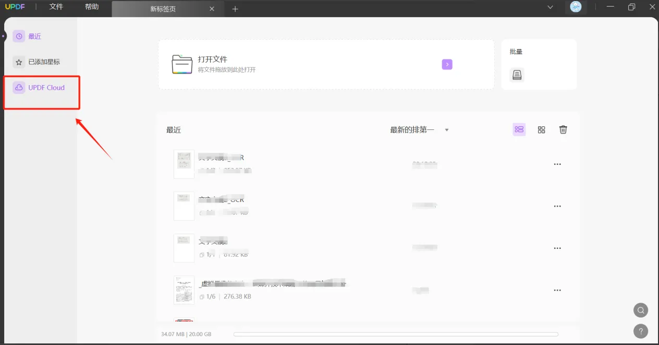This screenshot has height=345, width=659.
Task: Open the 276.38 KB file thumbnail
Action: [184, 290]
